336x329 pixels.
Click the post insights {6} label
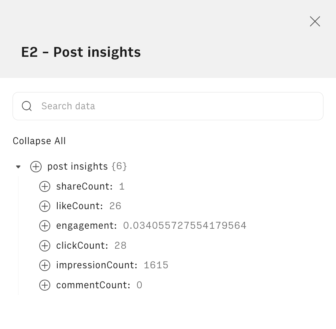[87, 166]
